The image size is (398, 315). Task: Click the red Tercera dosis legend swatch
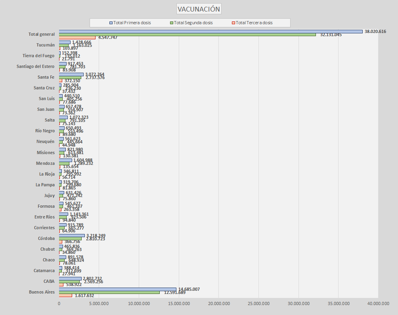point(233,23)
